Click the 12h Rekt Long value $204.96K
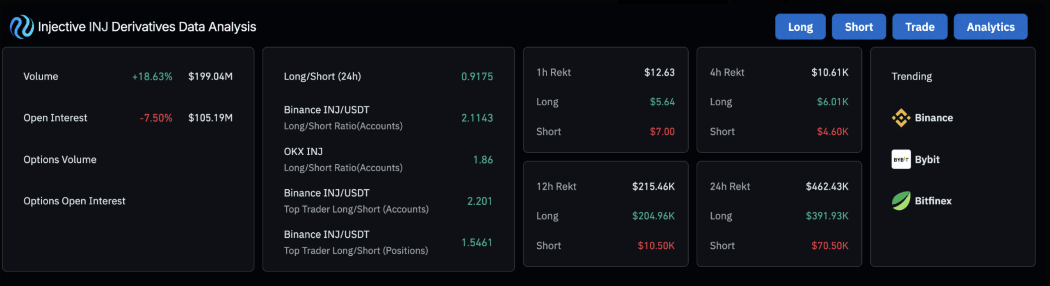This screenshot has height=286, width=1050. (653, 216)
